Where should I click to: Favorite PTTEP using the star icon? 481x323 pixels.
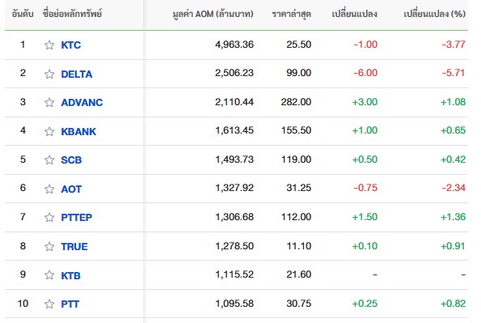(x=49, y=217)
